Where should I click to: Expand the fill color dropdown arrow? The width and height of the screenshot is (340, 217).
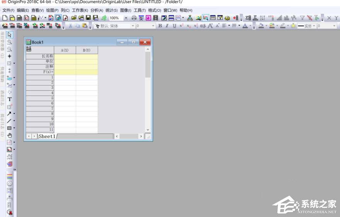267,26
